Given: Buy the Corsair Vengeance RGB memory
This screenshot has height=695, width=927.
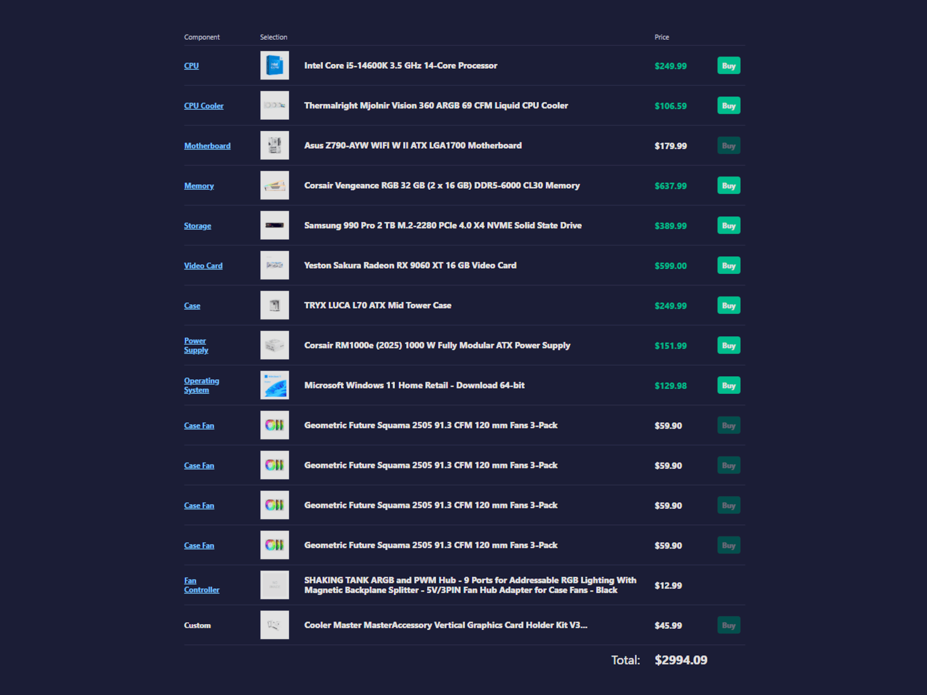Looking at the screenshot, I should 729,186.
